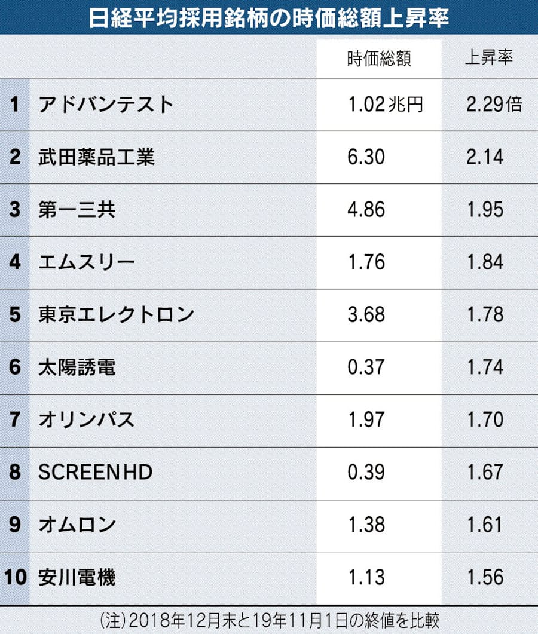Click the company name 安川電機
Viewport: 538px width, 634px height.
pyautogui.click(x=77, y=577)
